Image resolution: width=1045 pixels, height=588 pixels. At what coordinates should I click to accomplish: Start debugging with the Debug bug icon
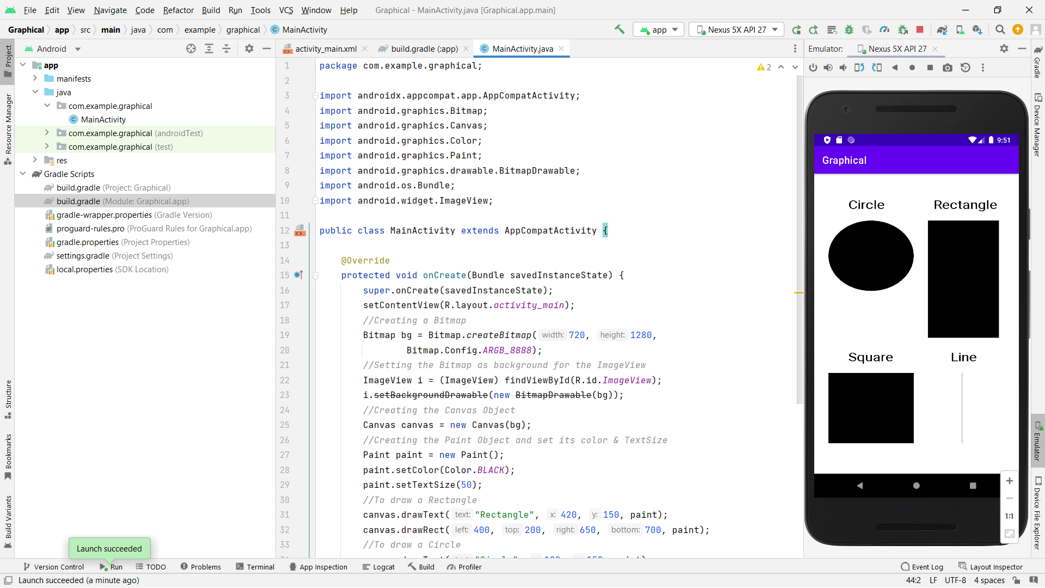tap(849, 29)
